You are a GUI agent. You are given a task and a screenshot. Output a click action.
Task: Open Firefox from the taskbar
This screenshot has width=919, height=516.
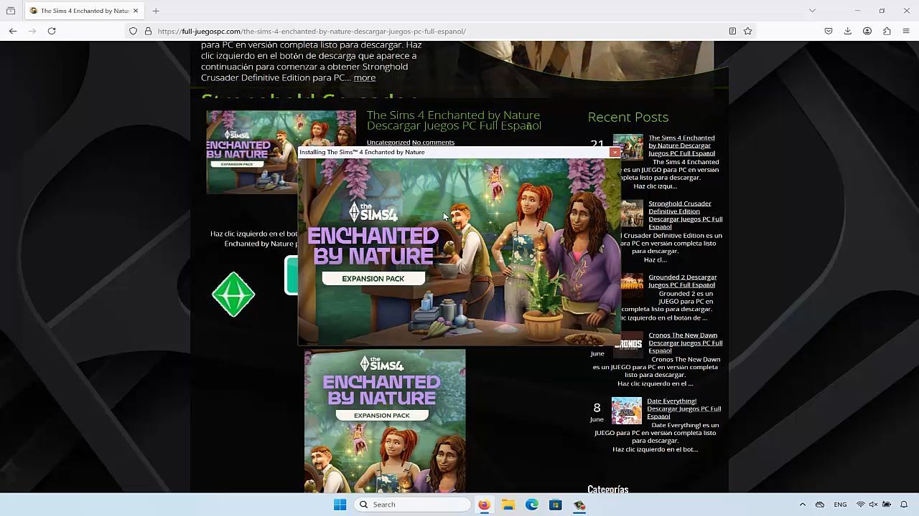click(484, 505)
